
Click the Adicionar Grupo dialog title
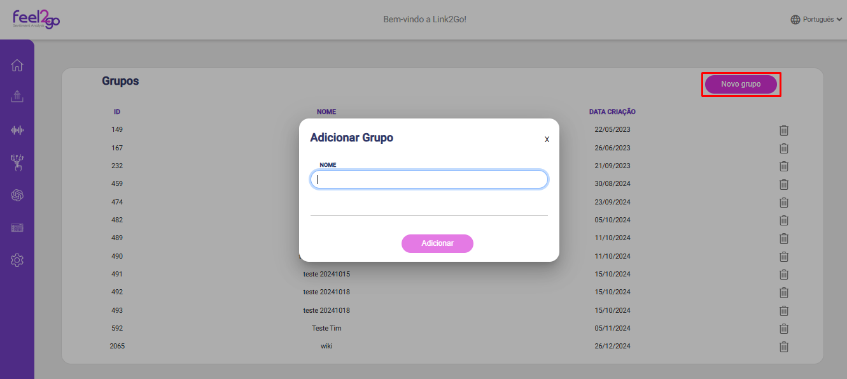[x=351, y=138]
